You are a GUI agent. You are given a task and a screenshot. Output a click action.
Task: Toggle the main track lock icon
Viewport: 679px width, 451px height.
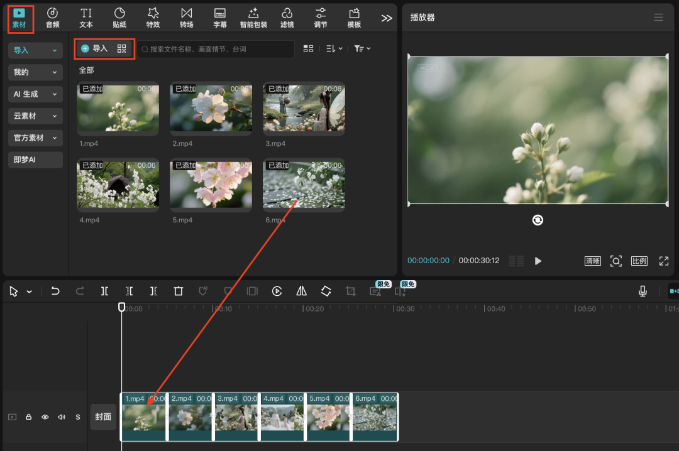point(28,417)
